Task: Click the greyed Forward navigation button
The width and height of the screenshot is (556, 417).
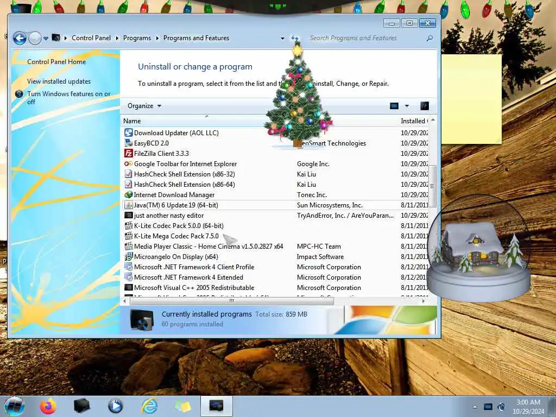Action: [x=35, y=38]
